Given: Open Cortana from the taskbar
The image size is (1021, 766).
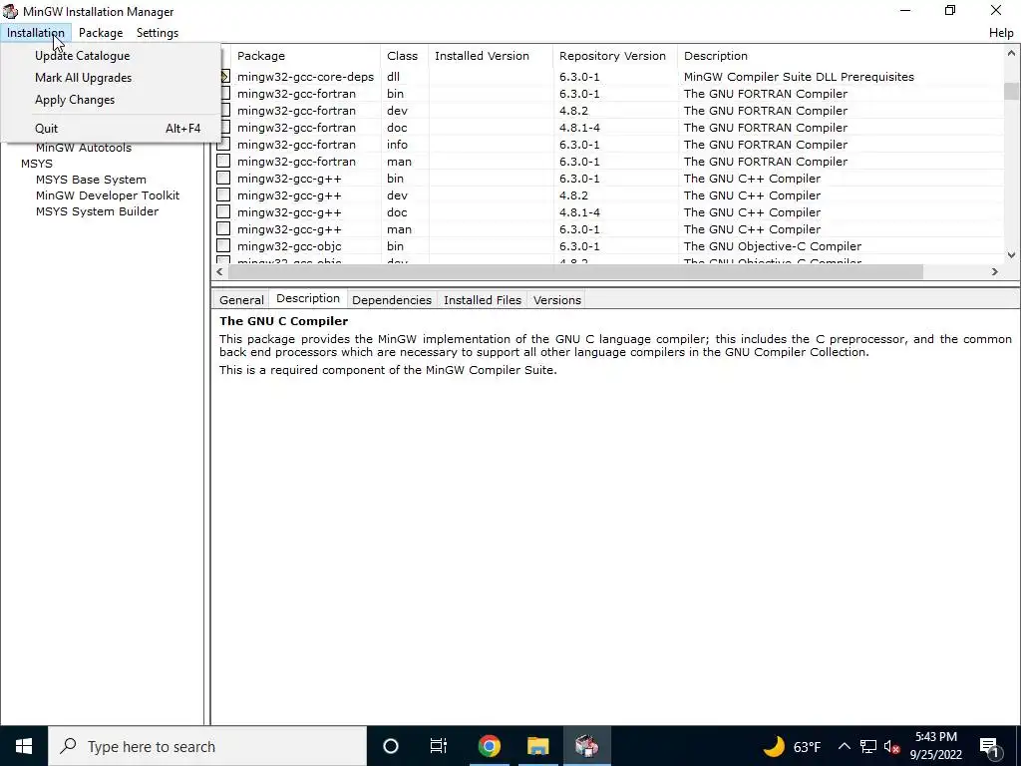Looking at the screenshot, I should [391, 746].
